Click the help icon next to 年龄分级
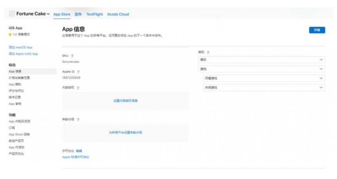The height and width of the screenshot is (179, 337). [x=78, y=120]
